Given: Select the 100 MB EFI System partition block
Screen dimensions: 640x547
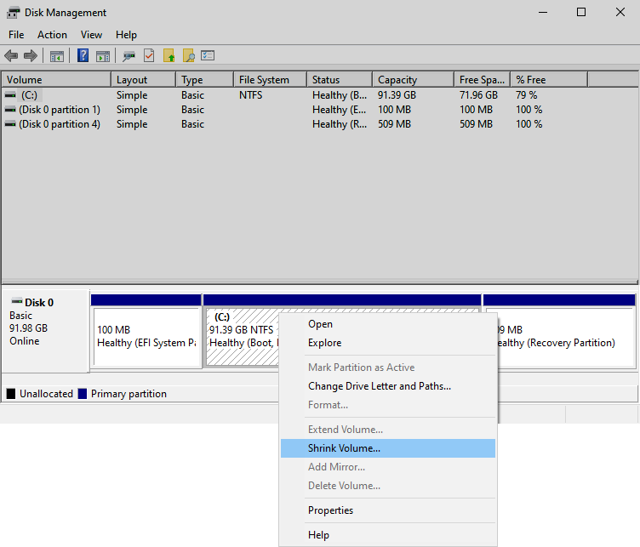Looking at the screenshot, I should pos(146,336).
